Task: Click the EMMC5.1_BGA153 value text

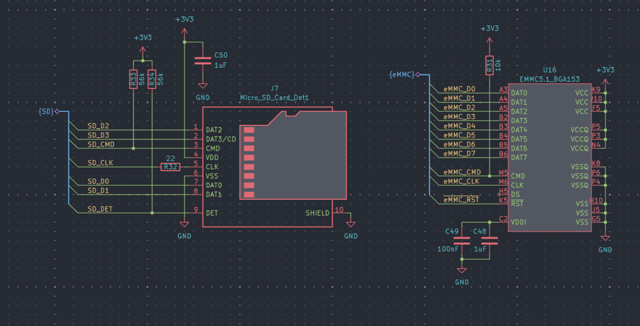Action: 549,79
